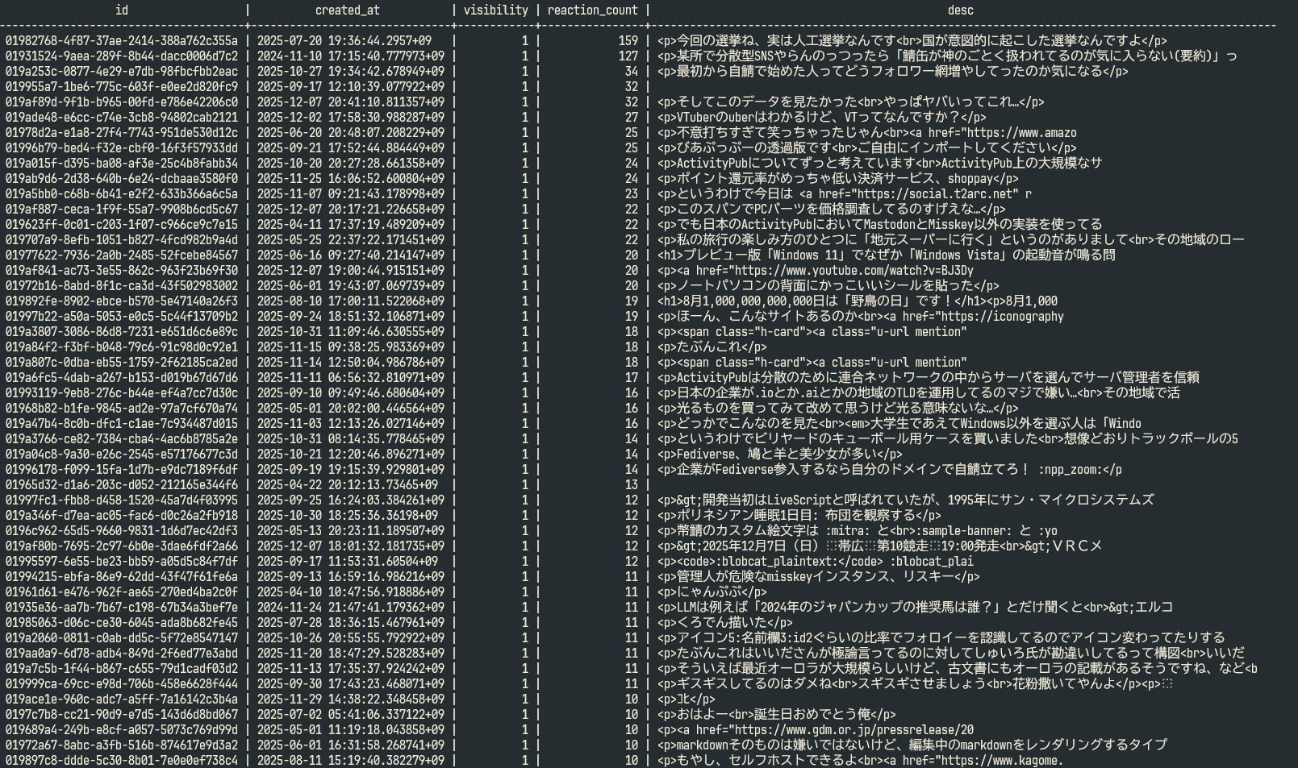Click the "id" column header
Viewport: 1298px width, 768px height.
pos(122,10)
